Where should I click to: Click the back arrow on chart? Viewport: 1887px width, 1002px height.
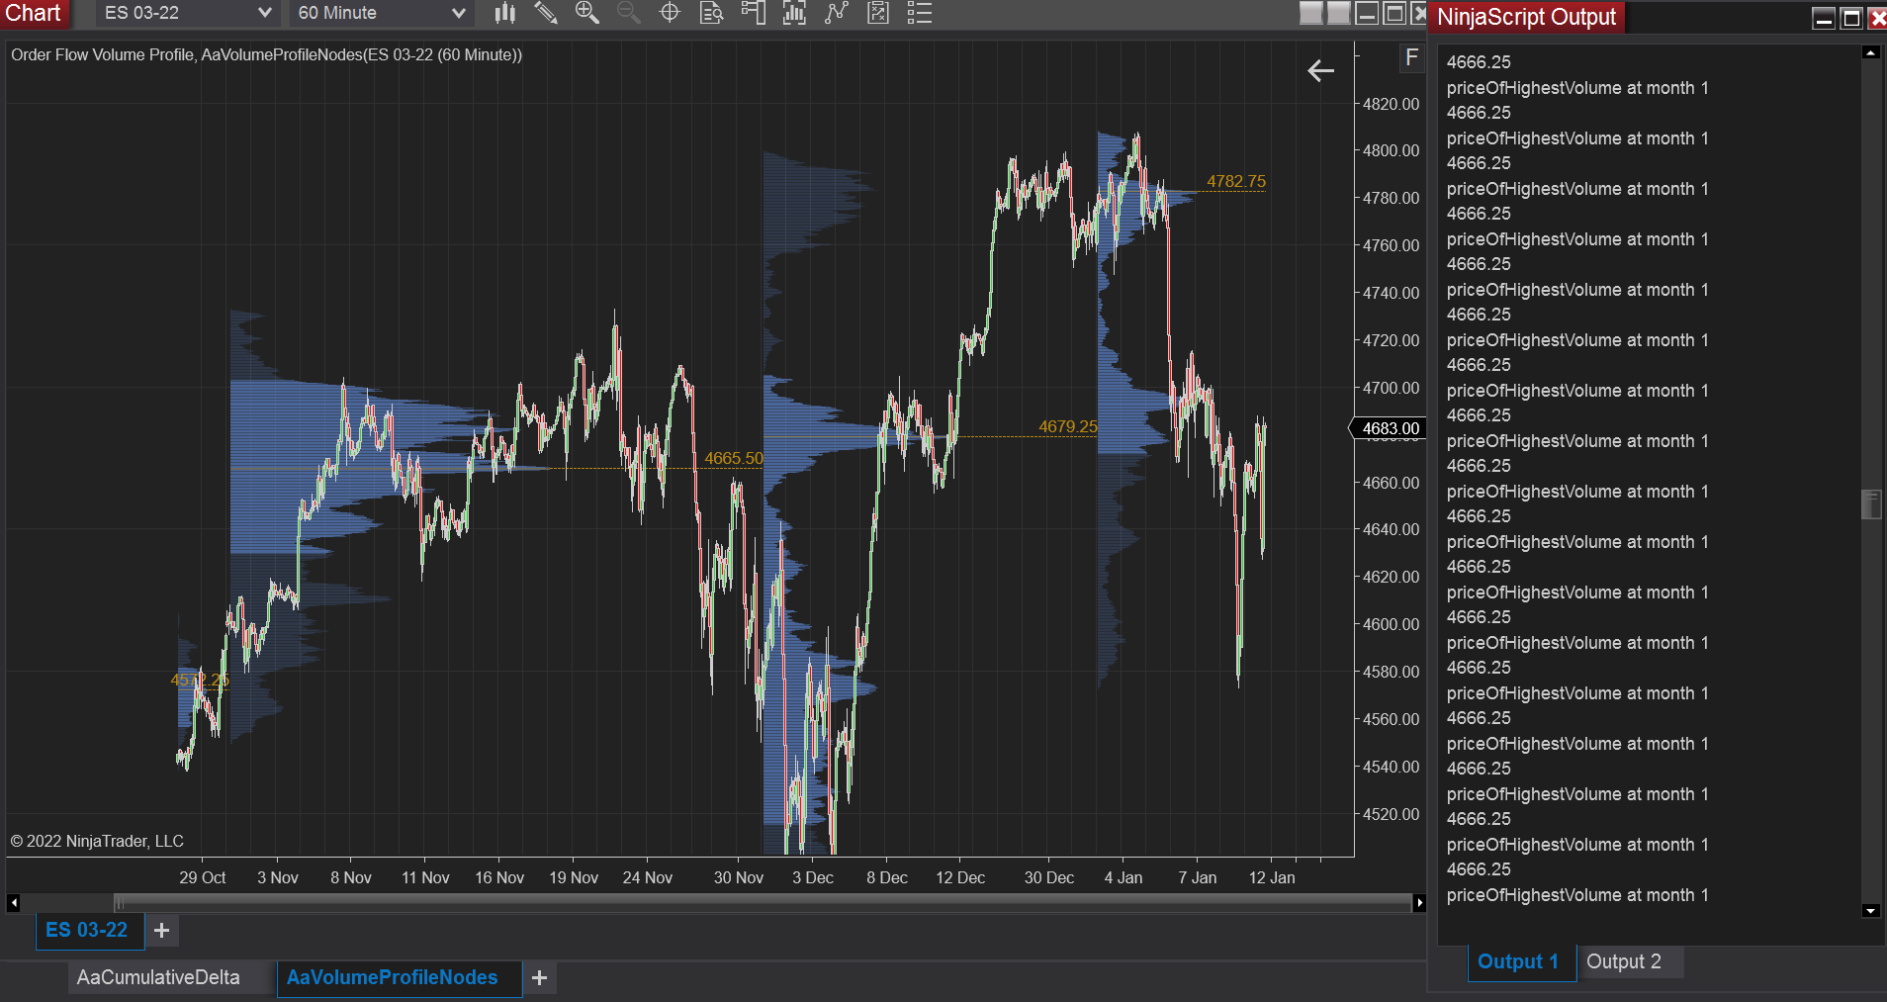1321,70
